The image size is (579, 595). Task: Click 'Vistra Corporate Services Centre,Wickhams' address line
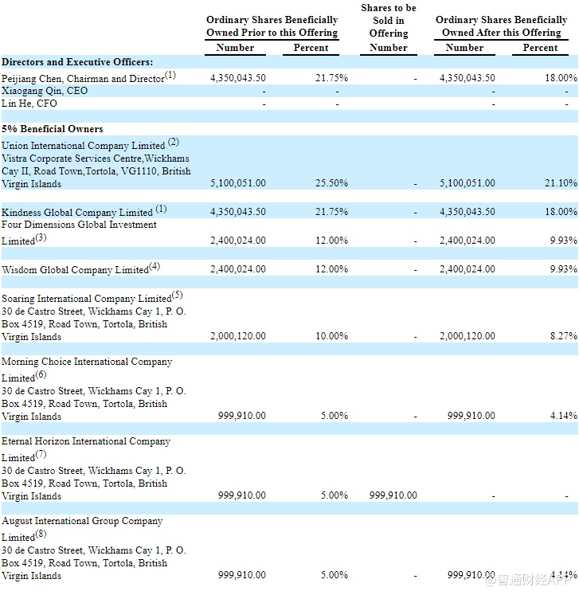tap(96, 159)
